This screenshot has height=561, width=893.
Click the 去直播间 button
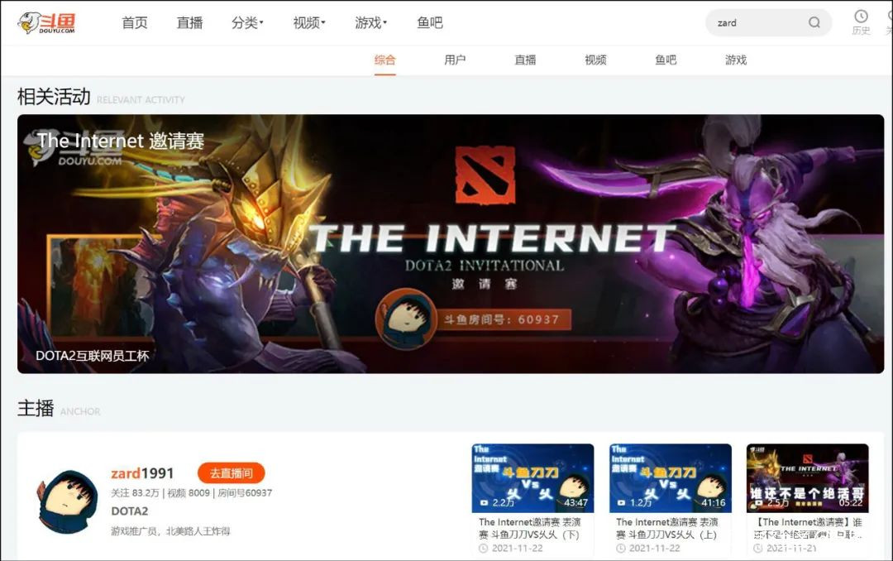coord(232,473)
